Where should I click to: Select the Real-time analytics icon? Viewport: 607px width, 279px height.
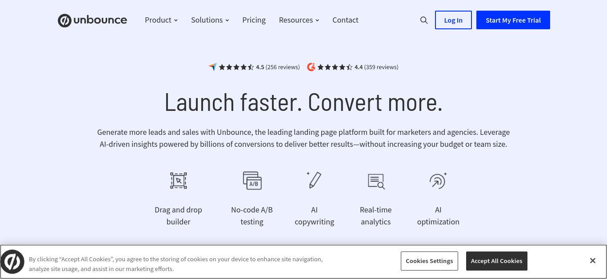pyautogui.click(x=376, y=181)
